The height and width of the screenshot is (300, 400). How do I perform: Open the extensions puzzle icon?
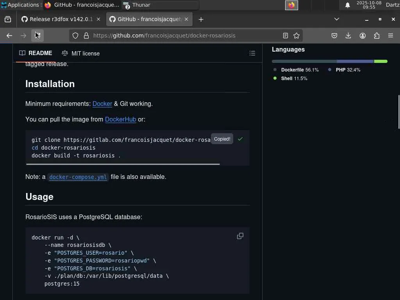tap(377, 36)
